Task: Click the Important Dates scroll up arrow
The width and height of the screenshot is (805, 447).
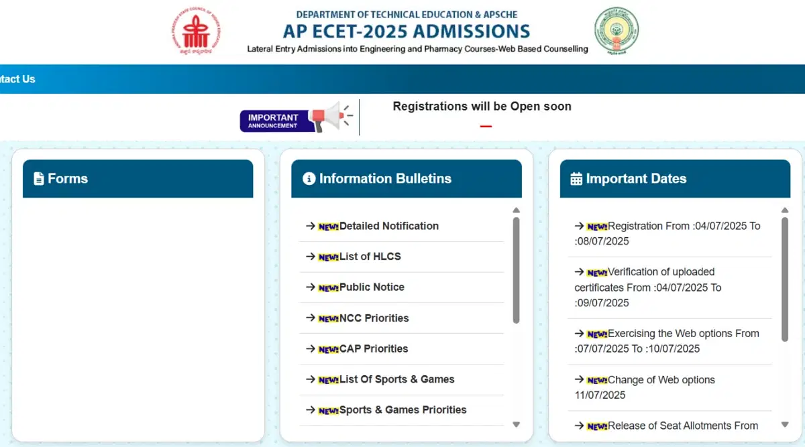Action: (x=785, y=210)
